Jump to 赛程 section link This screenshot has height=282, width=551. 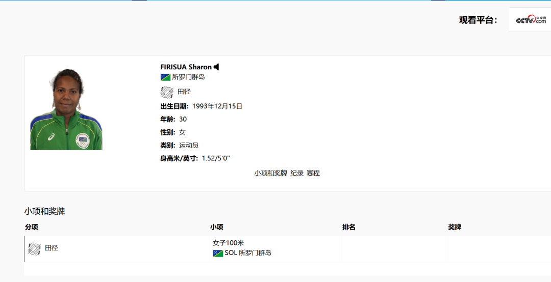pos(313,173)
